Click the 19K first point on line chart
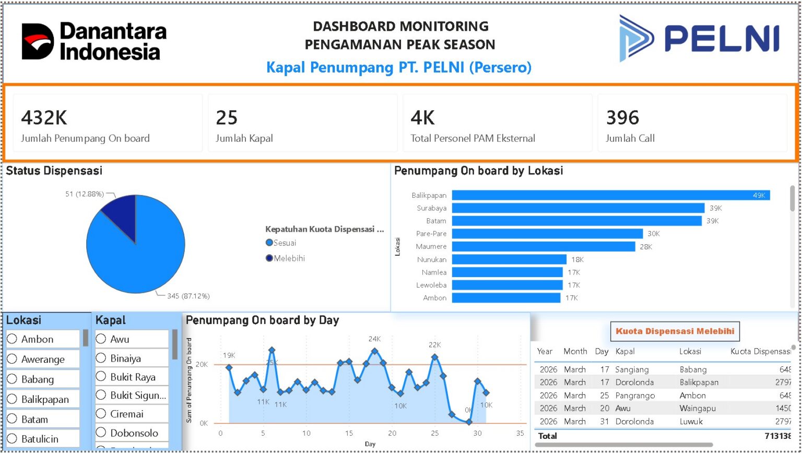This screenshot has width=802, height=453. point(229,367)
